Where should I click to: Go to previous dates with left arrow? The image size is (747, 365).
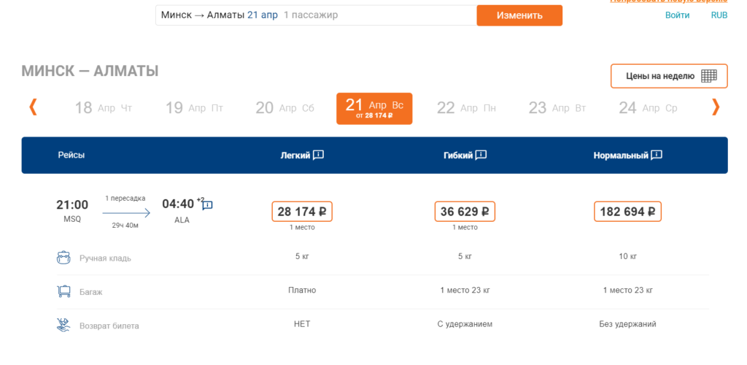(x=33, y=107)
